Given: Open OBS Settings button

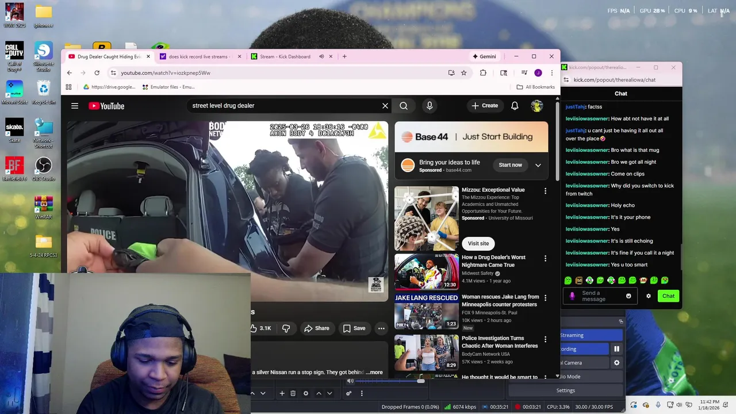Looking at the screenshot, I should (x=565, y=390).
